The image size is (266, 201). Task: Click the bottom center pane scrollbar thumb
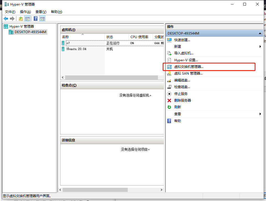click(x=95, y=190)
